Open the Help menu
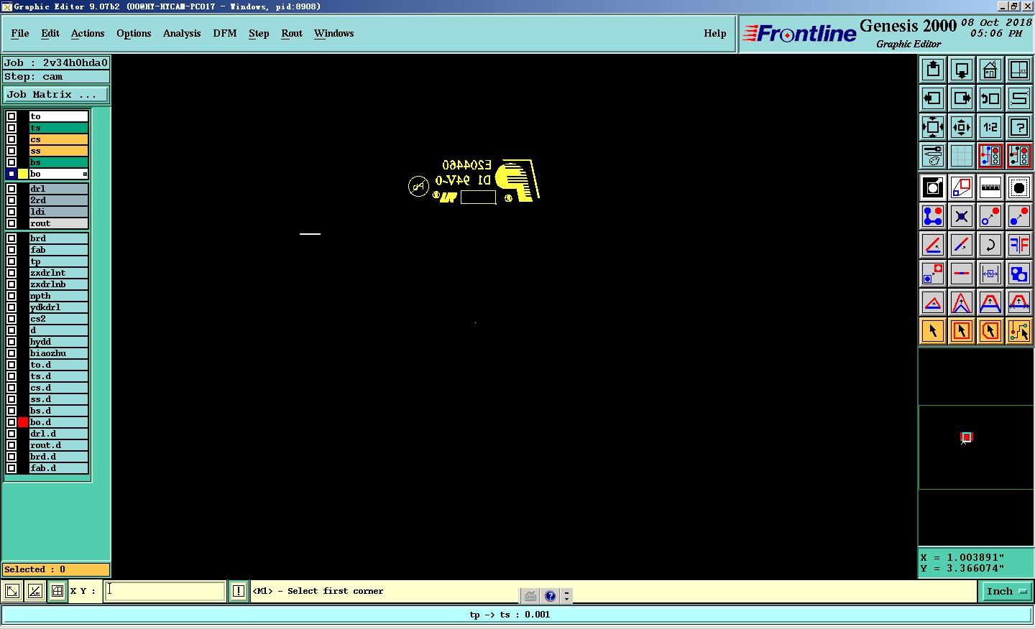The image size is (1035, 629). 715,33
